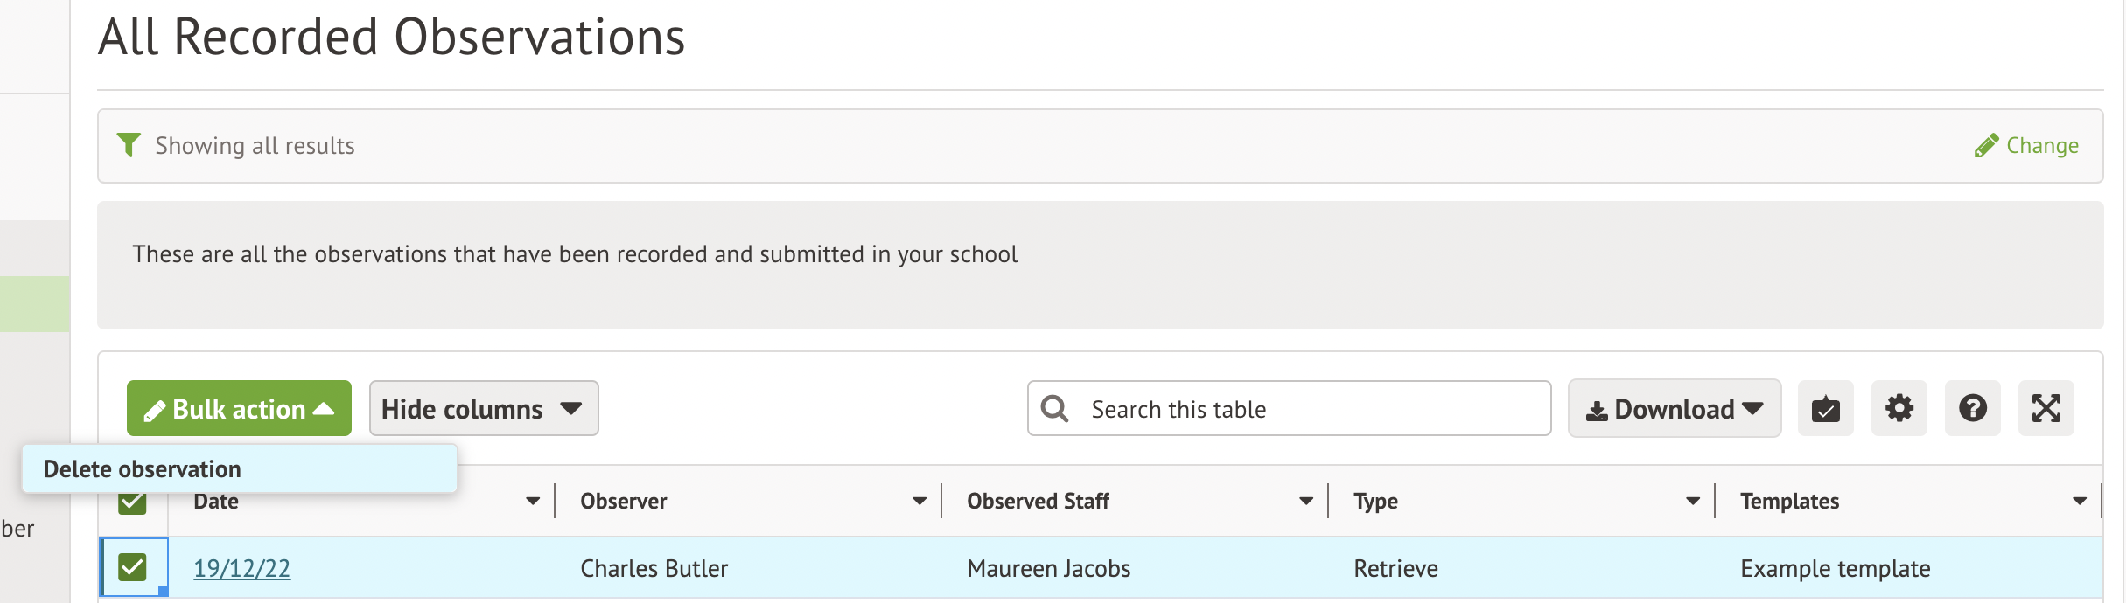Open the Hide columns dropdown
Viewport: 2126px width, 603px height.
coord(483,409)
